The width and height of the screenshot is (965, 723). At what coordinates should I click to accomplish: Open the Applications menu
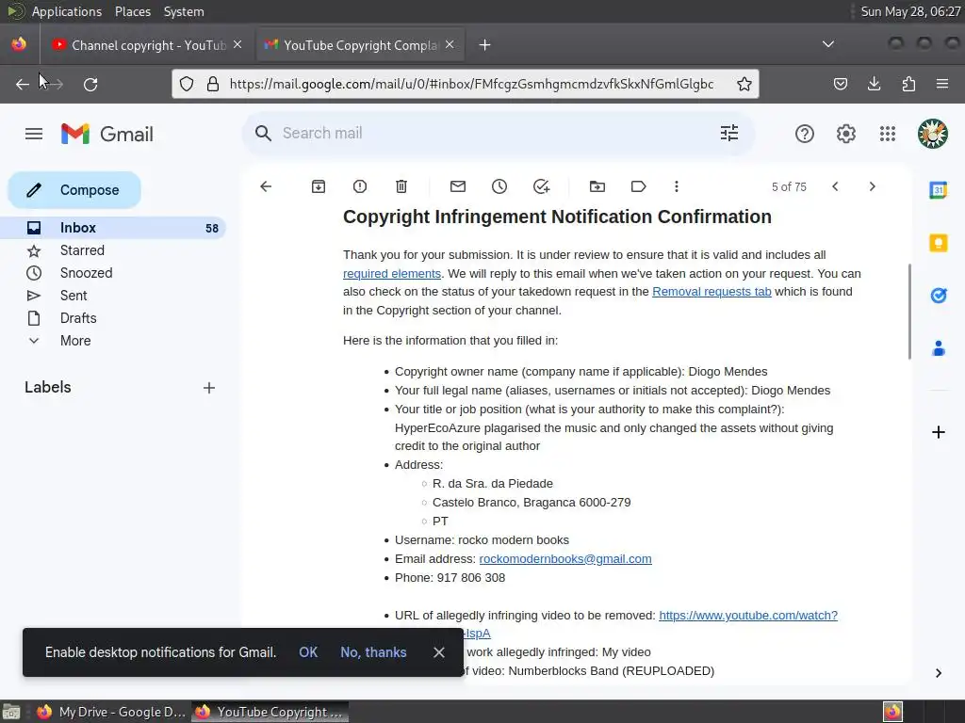tap(67, 11)
